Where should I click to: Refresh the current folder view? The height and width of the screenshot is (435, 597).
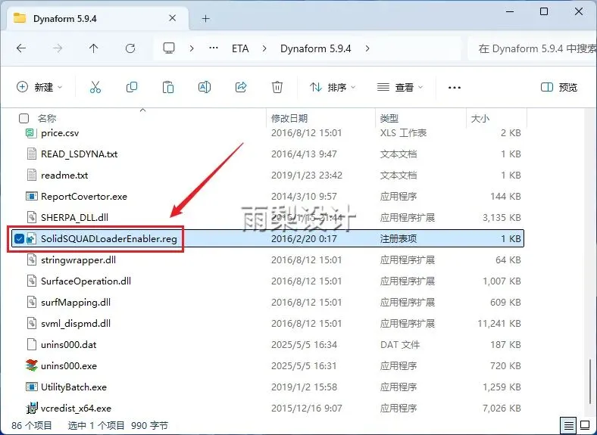[x=130, y=48]
